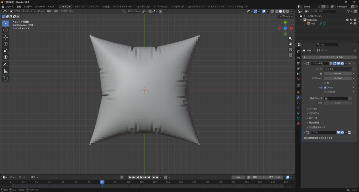The width and height of the screenshot is (359, 192).
Task: Toggle camera view with the camera gizmo icon
Action: (x=290, y=50)
